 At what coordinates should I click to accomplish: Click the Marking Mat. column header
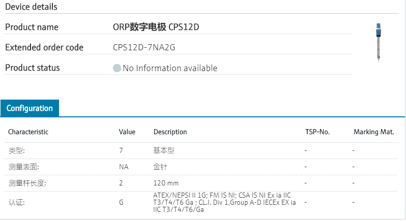[374, 132]
